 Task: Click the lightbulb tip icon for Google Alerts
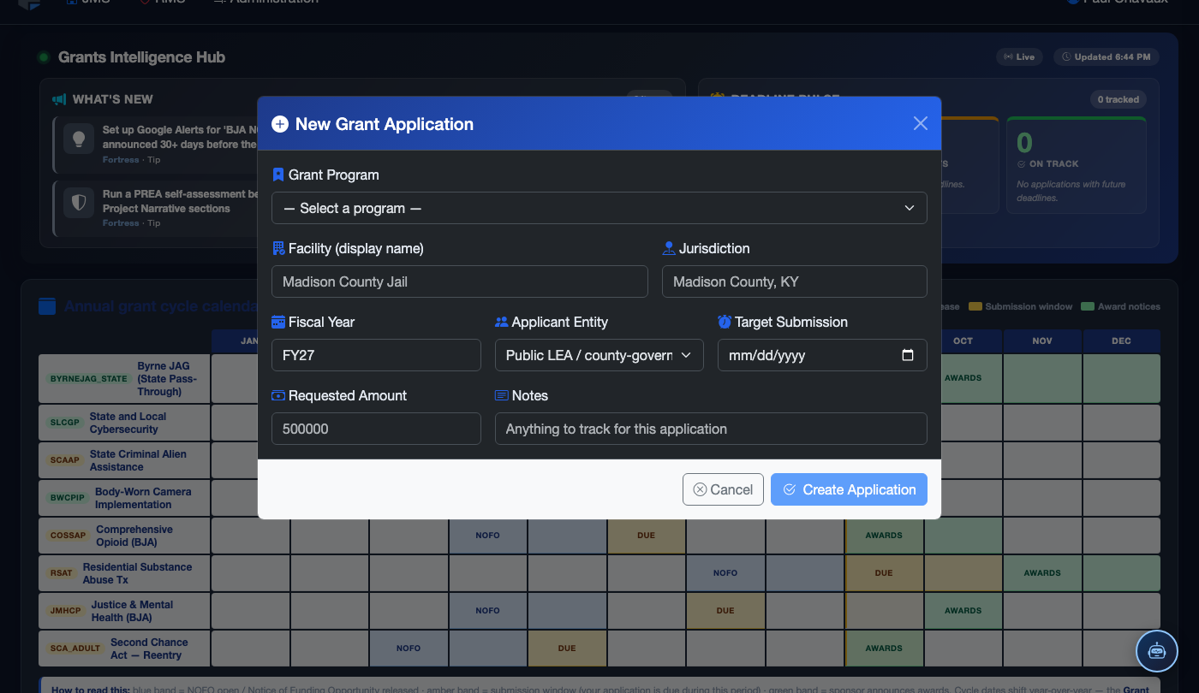point(79,138)
